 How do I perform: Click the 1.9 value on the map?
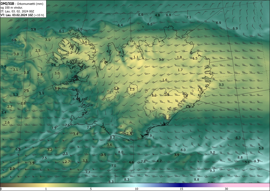coord(116,88)
